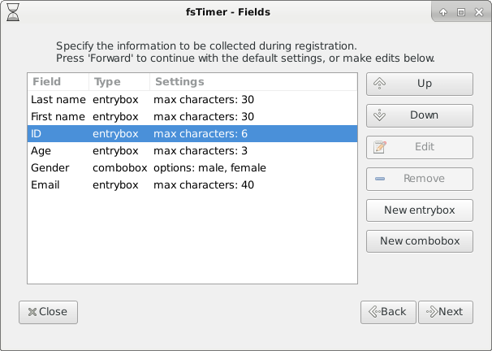This screenshot has width=492, height=351.
Task: Click the Back arrow icon
Action: (374, 312)
